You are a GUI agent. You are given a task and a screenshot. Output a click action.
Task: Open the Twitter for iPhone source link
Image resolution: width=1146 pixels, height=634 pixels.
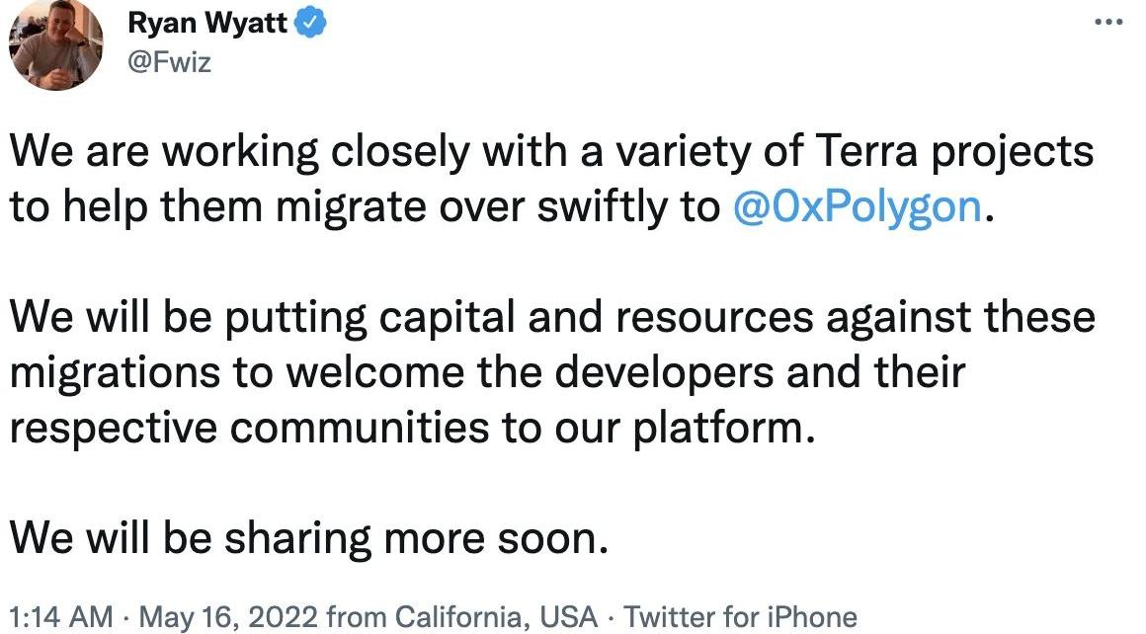point(740,617)
